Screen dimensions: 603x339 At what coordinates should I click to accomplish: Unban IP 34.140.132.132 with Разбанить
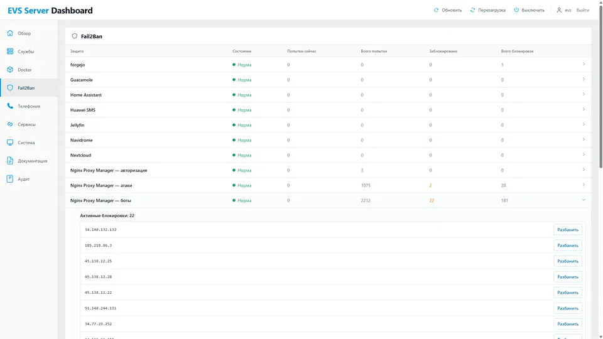[568, 230]
